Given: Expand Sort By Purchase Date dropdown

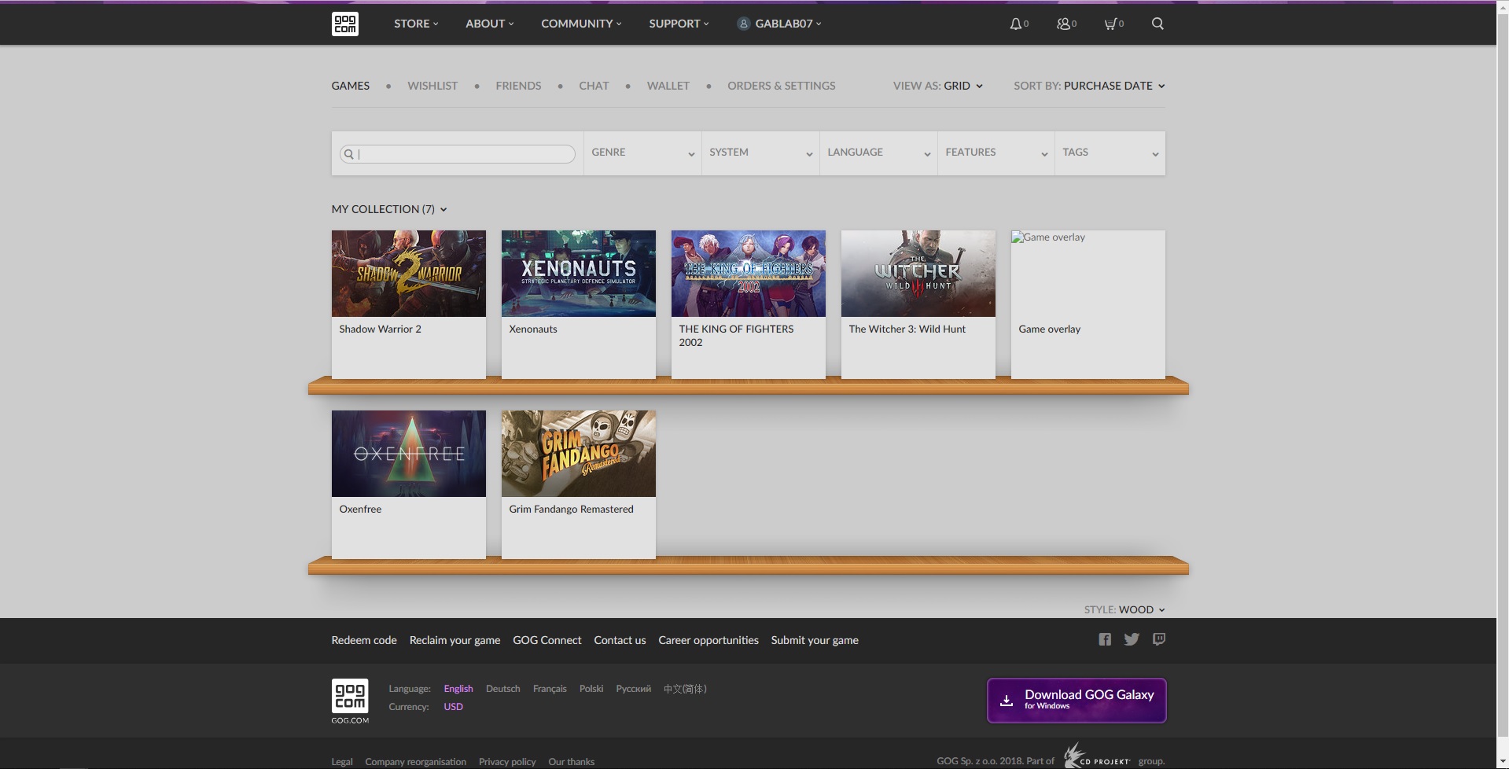Looking at the screenshot, I should tap(1089, 86).
